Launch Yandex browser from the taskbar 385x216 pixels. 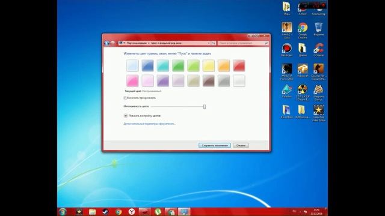(x=132, y=212)
